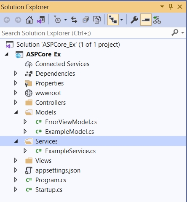The width and height of the screenshot is (187, 202).
Task: Toggle the auto-hide pin icon
Action: (171, 7)
